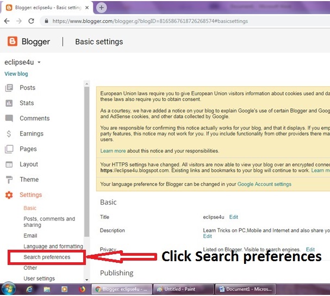Open Other settings submenu item

30,268
